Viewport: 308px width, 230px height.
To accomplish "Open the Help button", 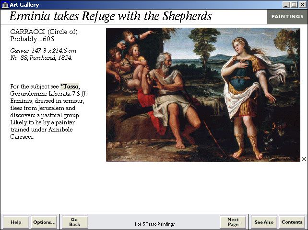I will [16, 222].
